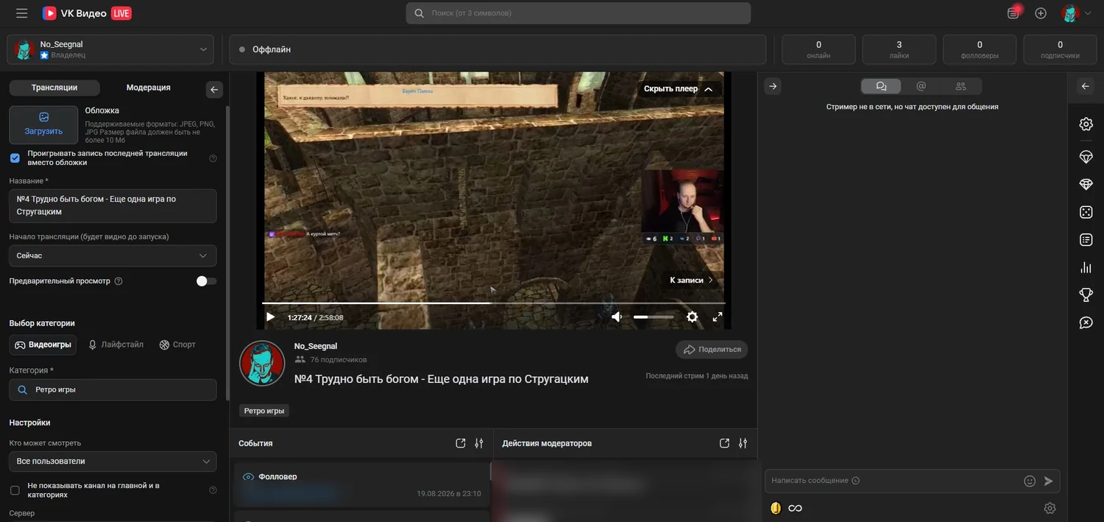
Task: Send the chat message arrow
Action: (x=1049, y=481)
